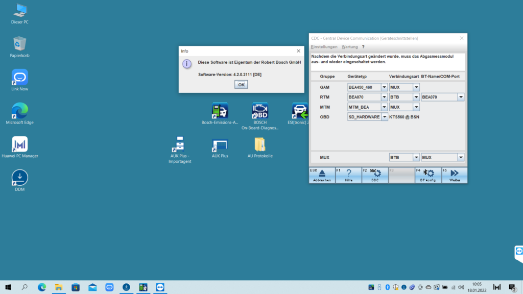Screen dimensions: 523x294
Task: Select the ESI[tronic] desktop icon
Action: coord(299,114)
